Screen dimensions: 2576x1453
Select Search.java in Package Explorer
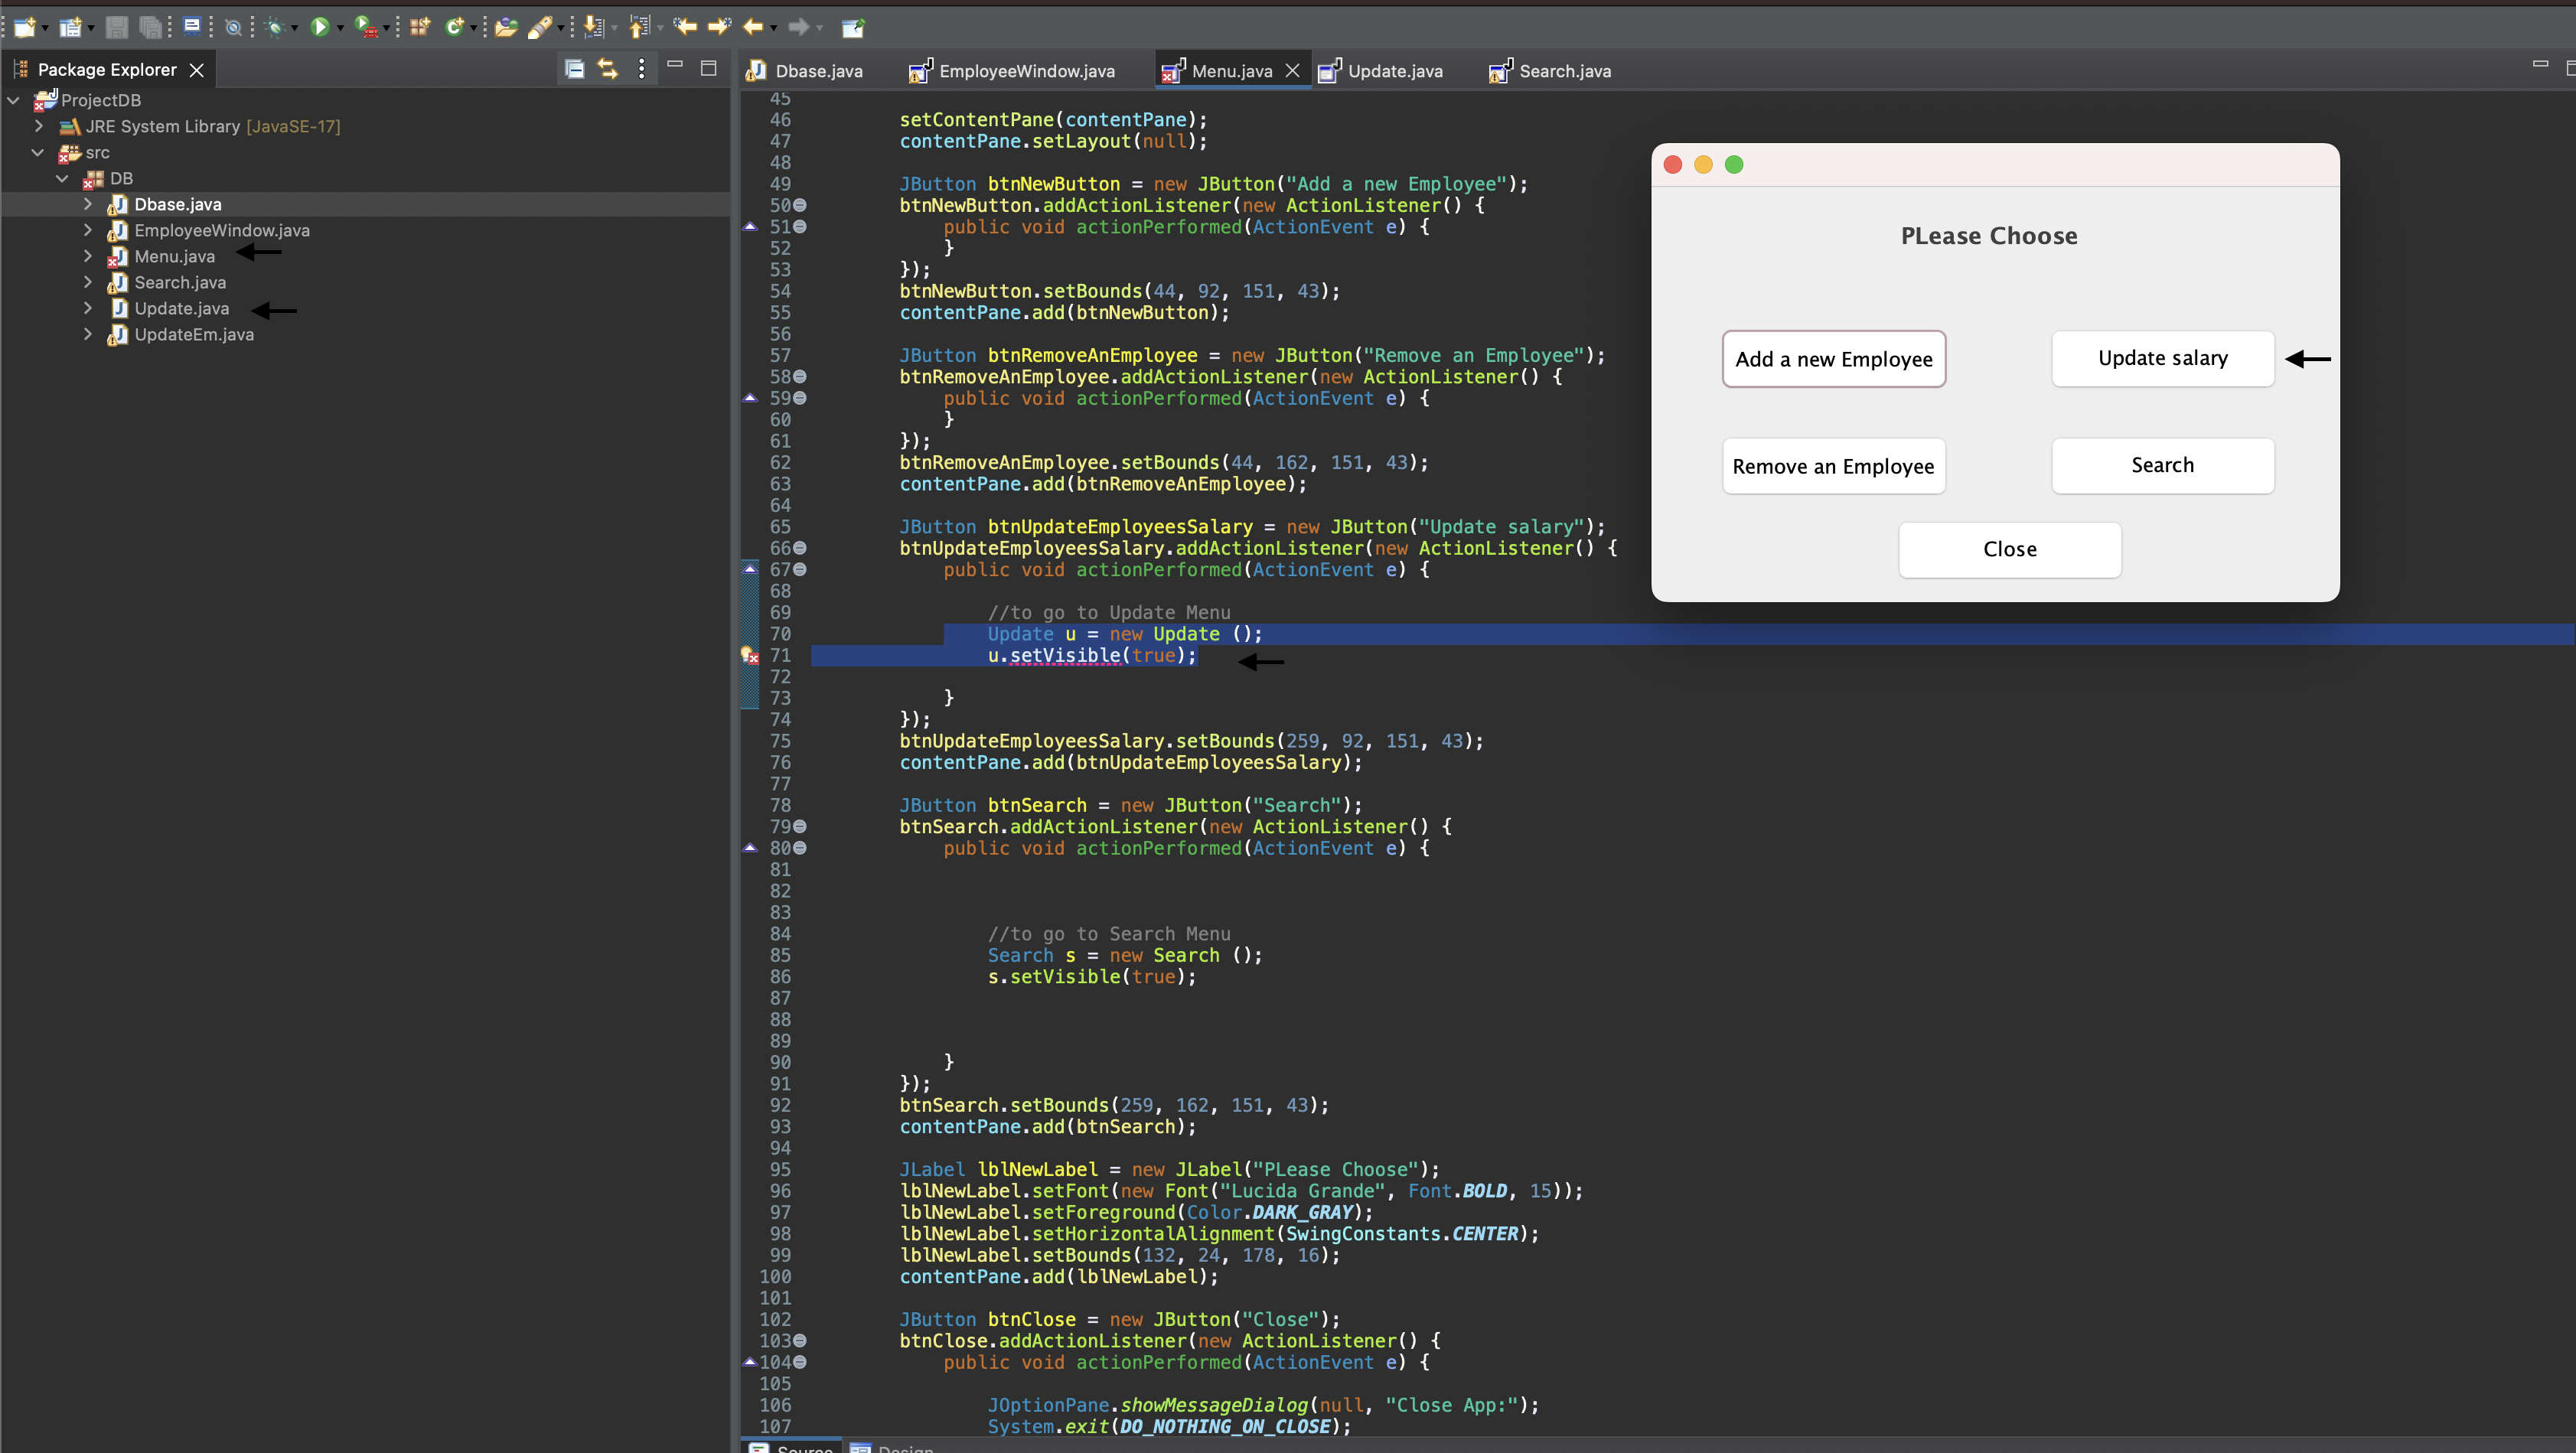(180, 282)
